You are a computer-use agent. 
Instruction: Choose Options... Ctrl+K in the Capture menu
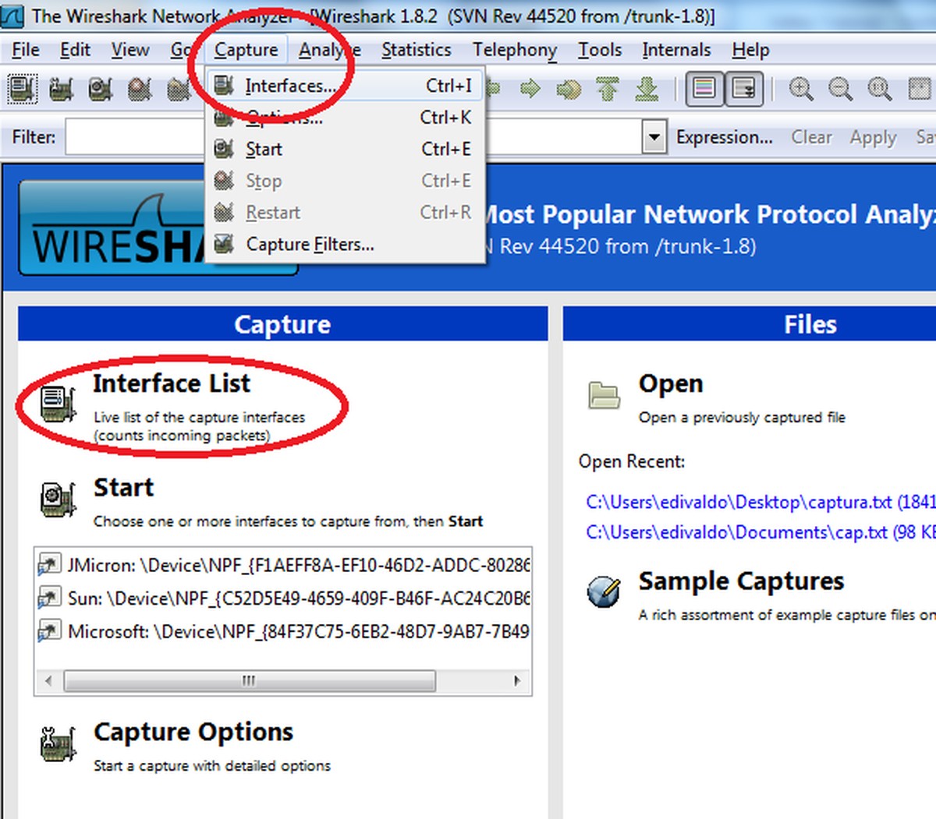coord(345,118)
